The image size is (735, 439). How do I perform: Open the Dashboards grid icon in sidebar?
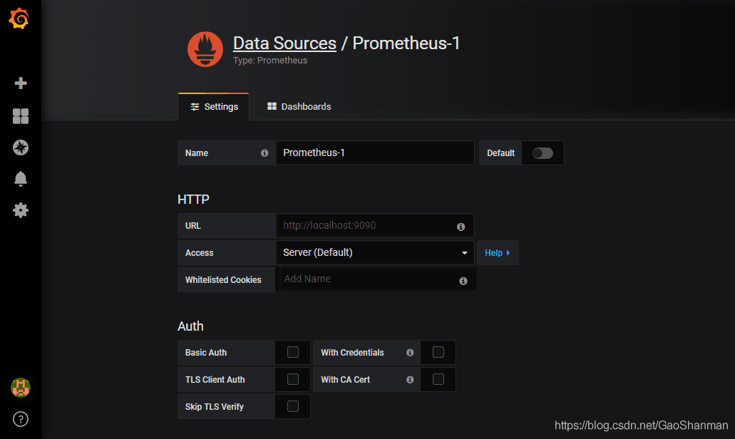point(21,116)
